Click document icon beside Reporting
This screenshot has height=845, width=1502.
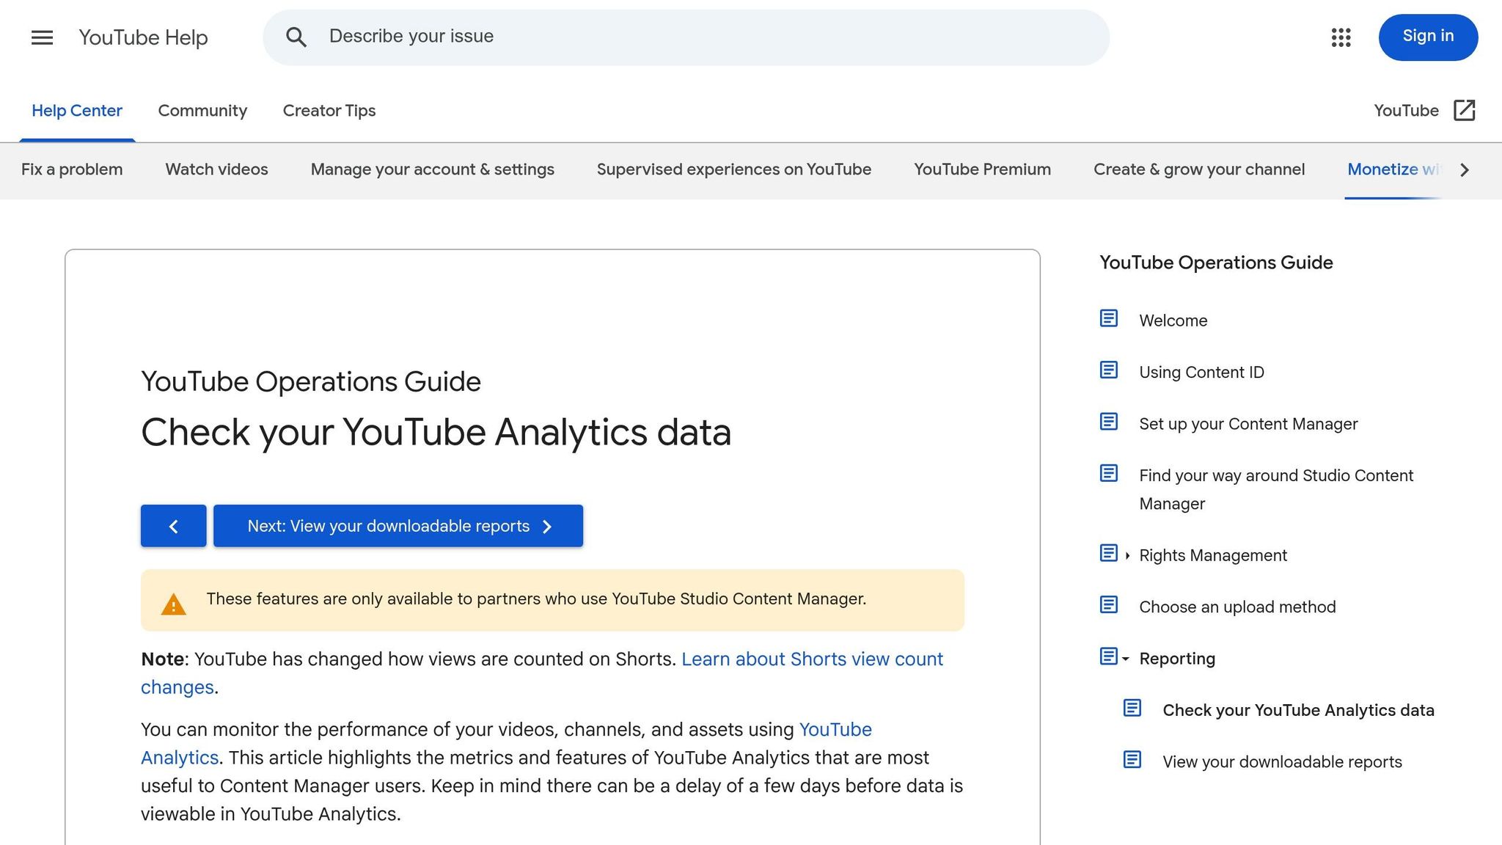pos(1108,656)
